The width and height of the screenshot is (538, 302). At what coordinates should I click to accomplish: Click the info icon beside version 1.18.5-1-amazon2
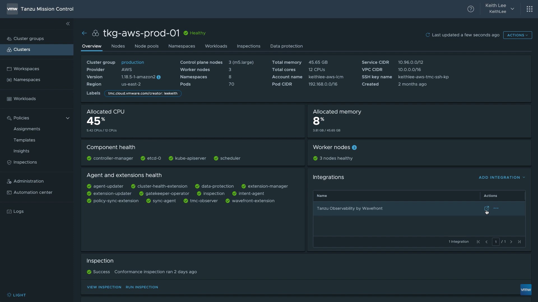tap(159, 77)
